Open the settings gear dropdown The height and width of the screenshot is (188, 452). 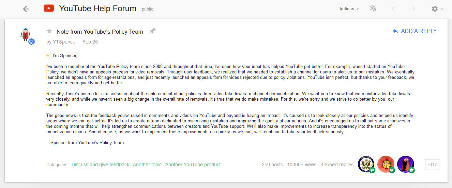(x=437, y=9)
